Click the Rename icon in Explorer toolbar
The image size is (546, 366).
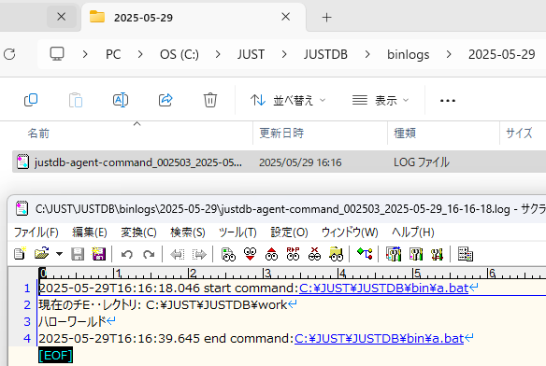click(121, 100)
